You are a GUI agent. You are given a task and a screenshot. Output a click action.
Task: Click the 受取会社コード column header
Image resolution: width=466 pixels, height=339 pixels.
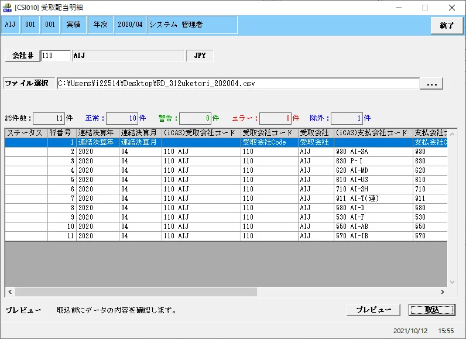[269, 133]
